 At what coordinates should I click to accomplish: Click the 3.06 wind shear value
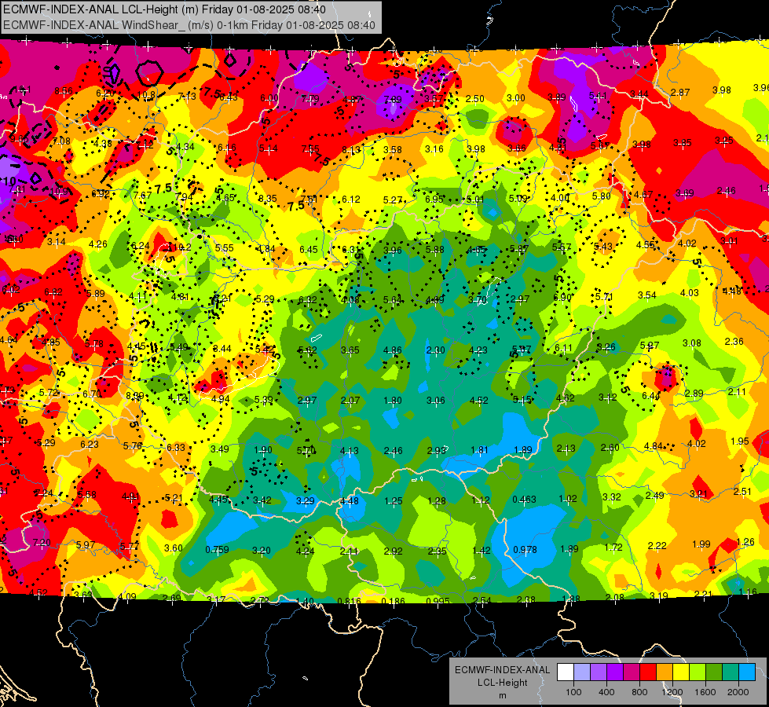[x=435, y=401]
